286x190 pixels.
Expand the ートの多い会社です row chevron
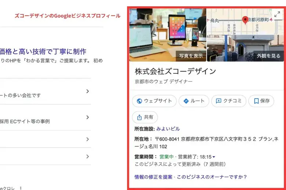click(x=88, y=91)
